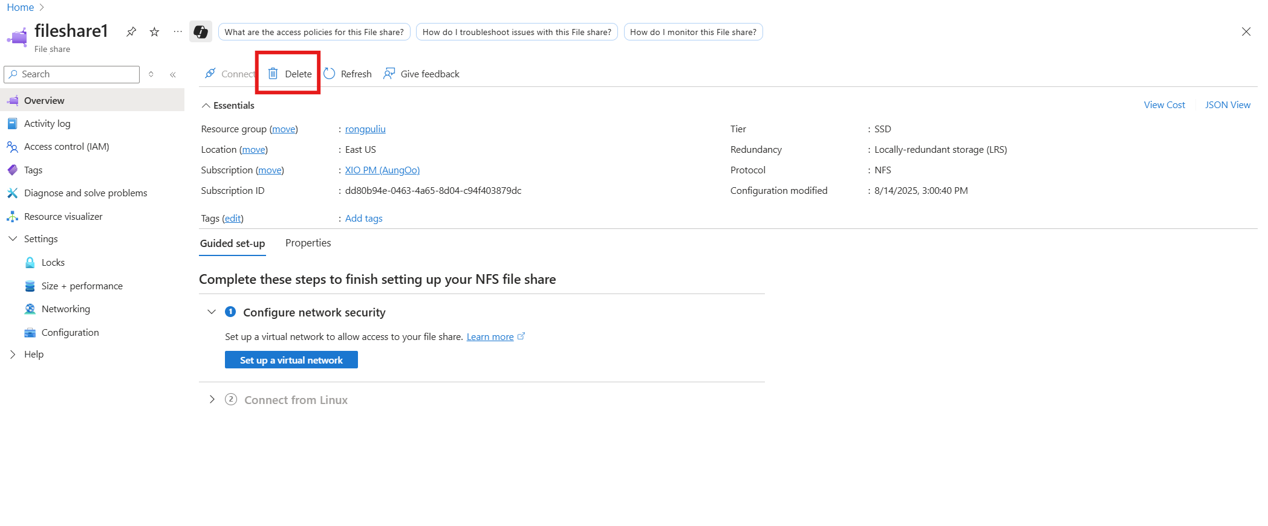Click move link for Location
Image resolution: width=1268 pixels, height=526 pixels.
254,150
